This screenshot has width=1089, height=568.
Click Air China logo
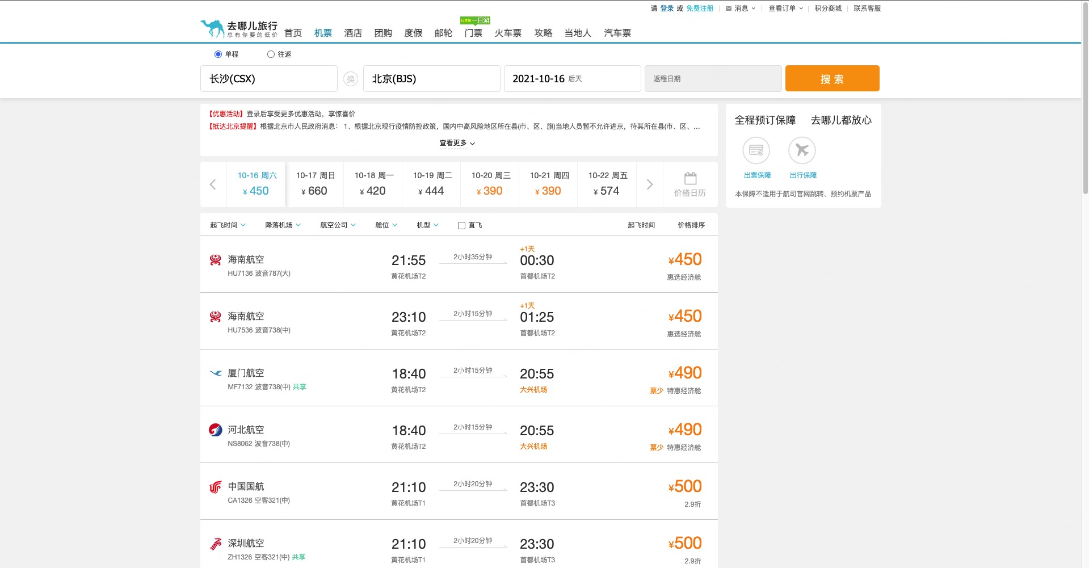tap(216, 487)
